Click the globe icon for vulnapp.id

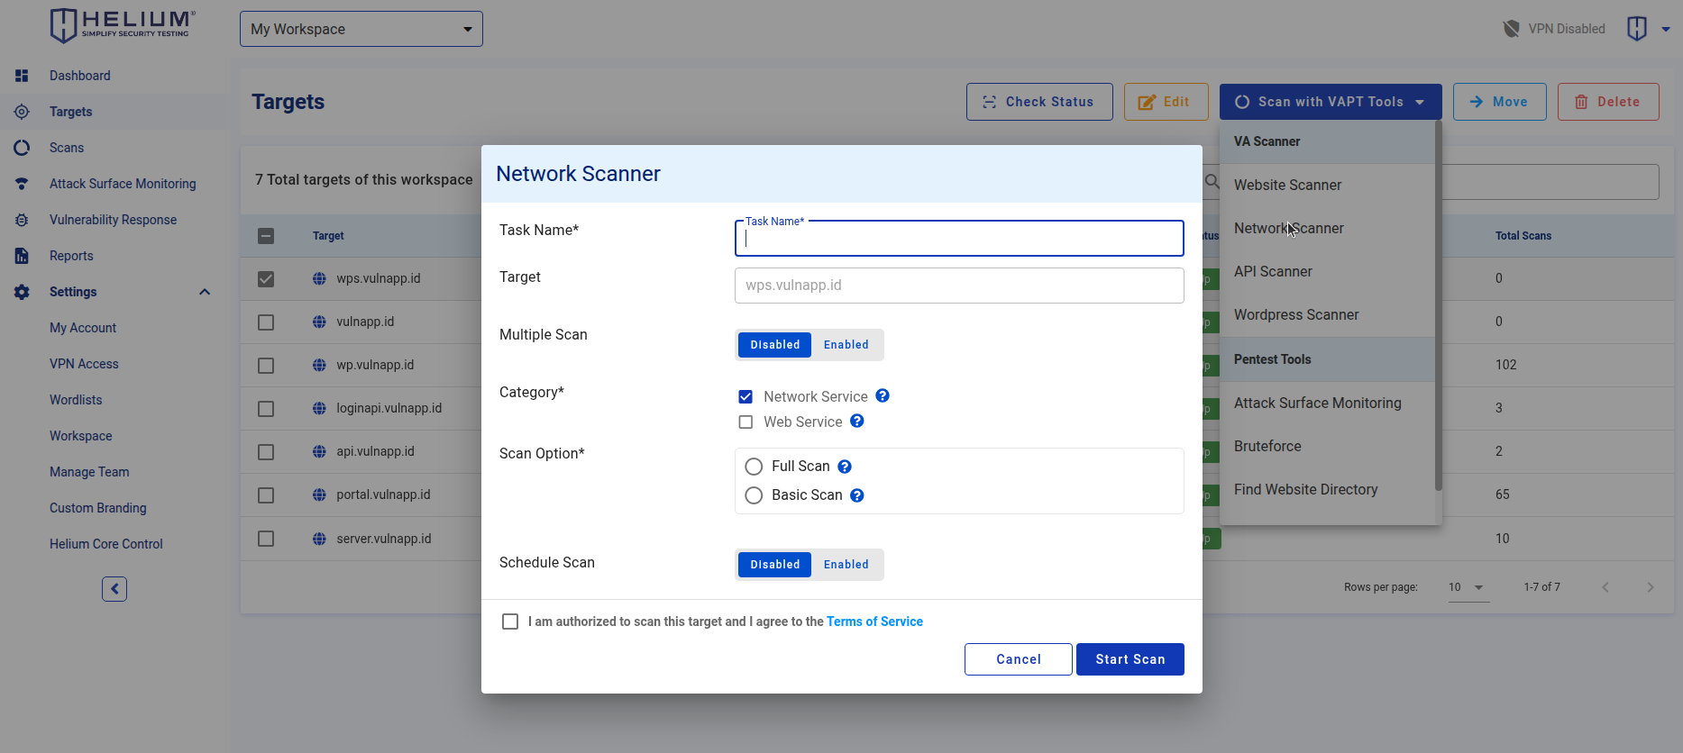click(319, 322)
